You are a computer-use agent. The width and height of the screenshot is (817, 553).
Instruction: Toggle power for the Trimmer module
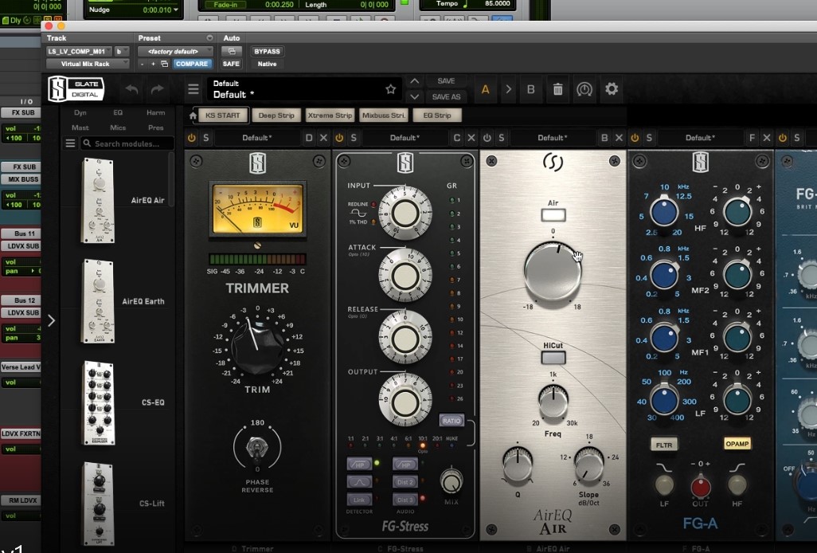point(192,138)
